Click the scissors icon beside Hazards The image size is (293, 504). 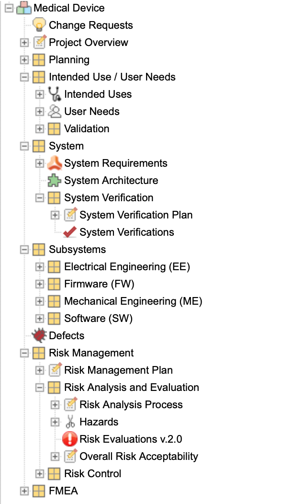70,422
